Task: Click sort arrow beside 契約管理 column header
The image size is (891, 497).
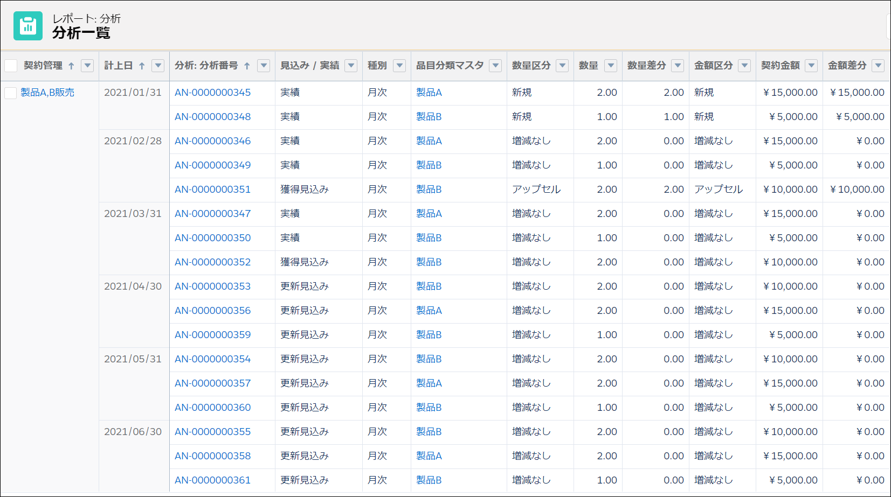Action: pos(71,66)
